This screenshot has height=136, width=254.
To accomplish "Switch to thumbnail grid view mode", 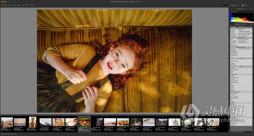I will coord(9,5).
